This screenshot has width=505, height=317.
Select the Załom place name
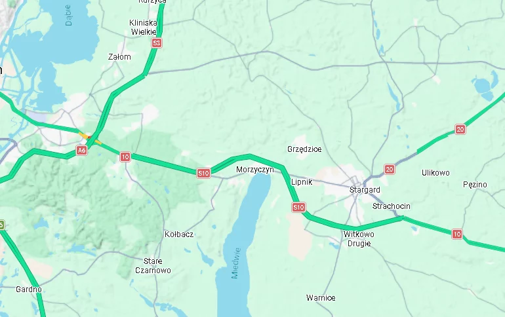tap(119, 57)
